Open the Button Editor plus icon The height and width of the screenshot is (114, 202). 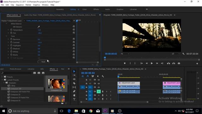pos(197,63)
